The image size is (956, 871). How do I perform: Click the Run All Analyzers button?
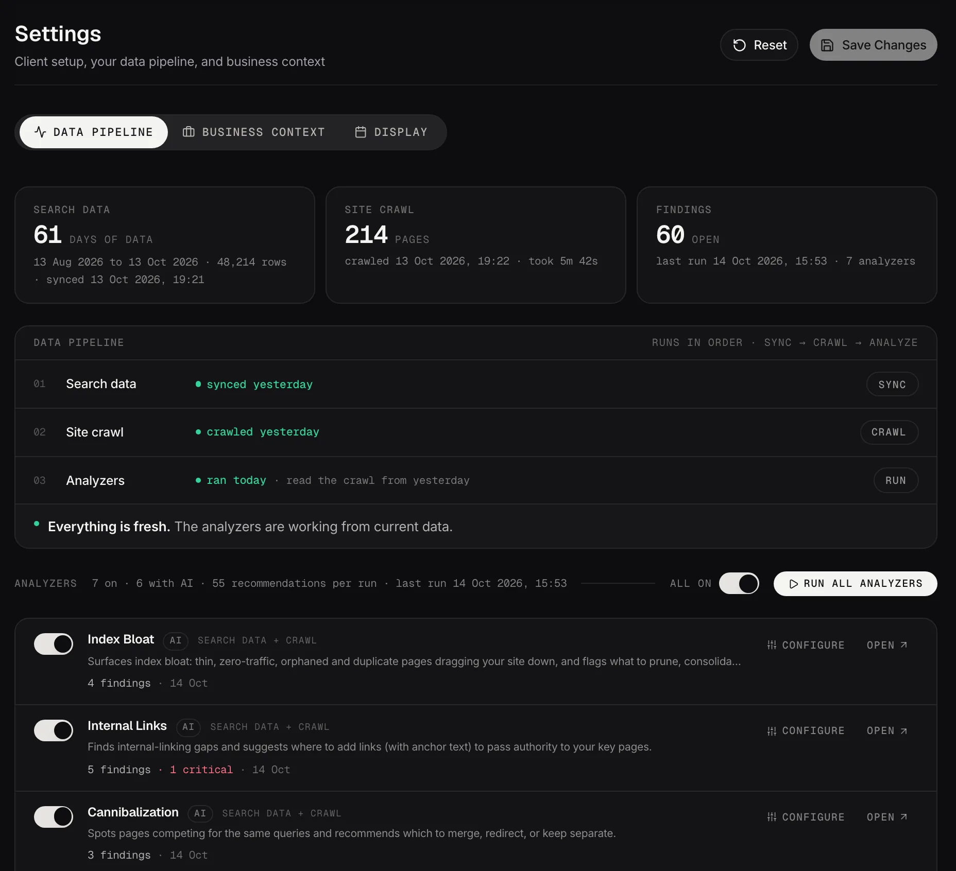(855, 584)
